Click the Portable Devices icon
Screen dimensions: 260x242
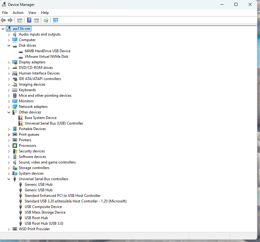point(15,129)
